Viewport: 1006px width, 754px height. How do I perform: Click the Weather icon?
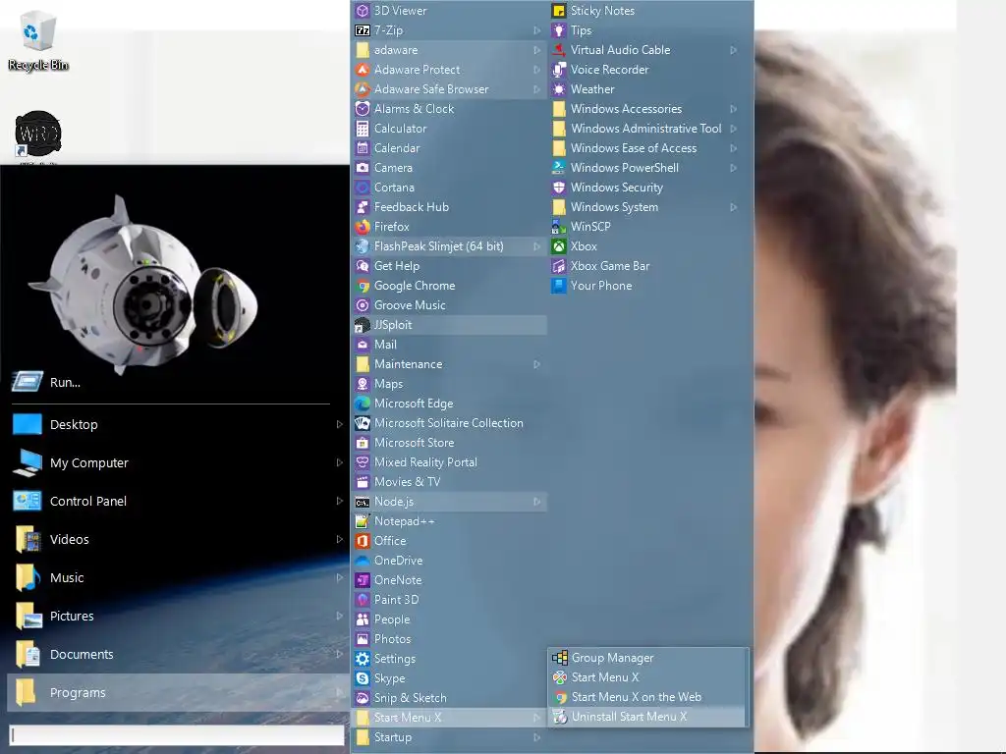pos(559,89)
